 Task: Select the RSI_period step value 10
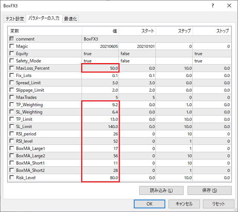[174, 134]
